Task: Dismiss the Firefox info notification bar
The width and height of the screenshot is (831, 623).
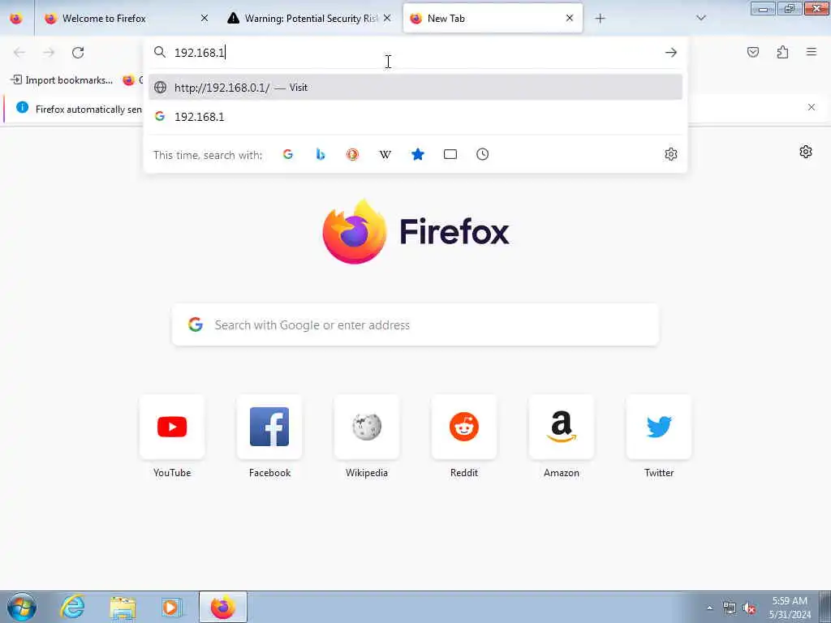Action: [x=812, y=108]
